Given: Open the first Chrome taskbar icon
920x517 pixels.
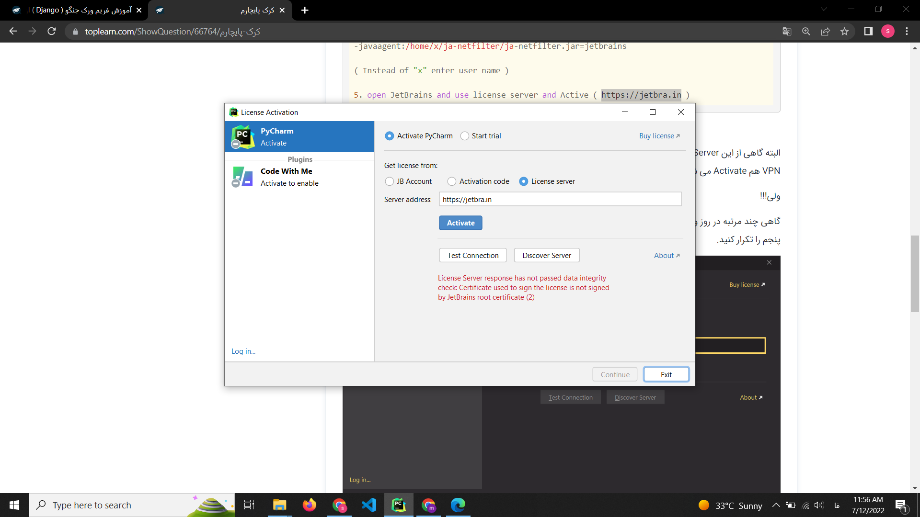Looking at the screenshot, I should 339,505.
